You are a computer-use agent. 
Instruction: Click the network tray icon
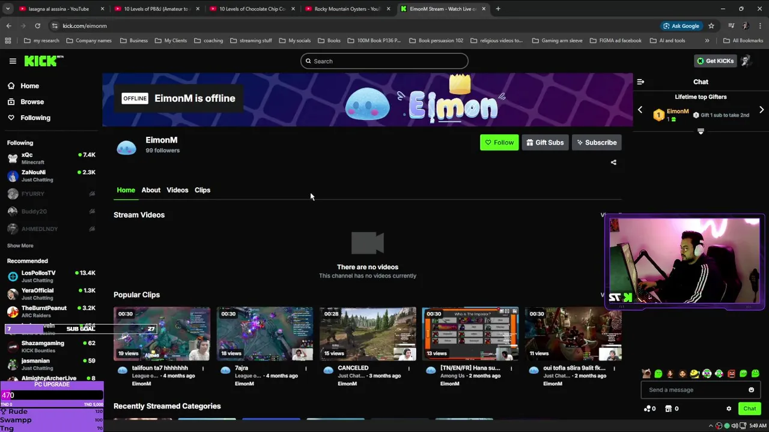click(x=743, y=425)
